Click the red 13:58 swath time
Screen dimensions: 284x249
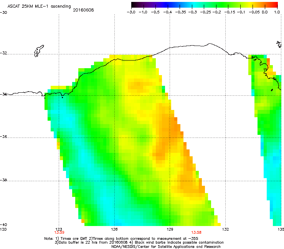tap(196, 233)
